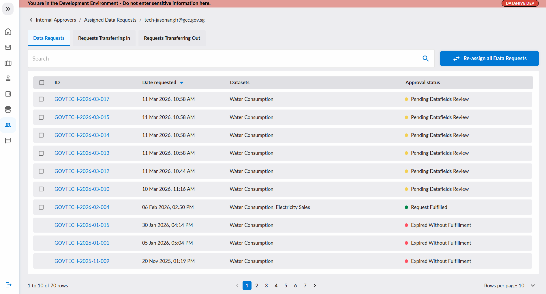Open the marketplace storefront sidebar icon
Viewport: 546px width, 294px height.
tap(8, 47)
